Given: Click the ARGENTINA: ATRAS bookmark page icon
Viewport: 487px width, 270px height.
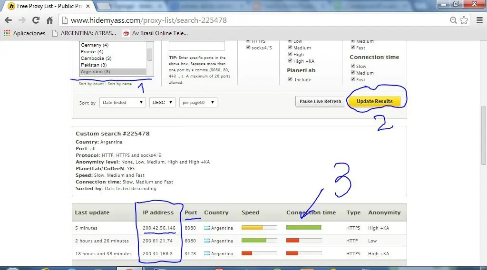Looking at the screenshot, I should 55,33.
